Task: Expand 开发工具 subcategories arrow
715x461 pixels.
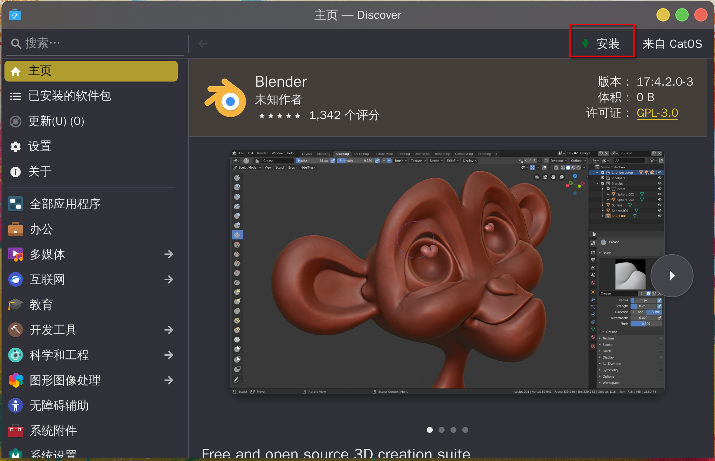Action: 169,330
